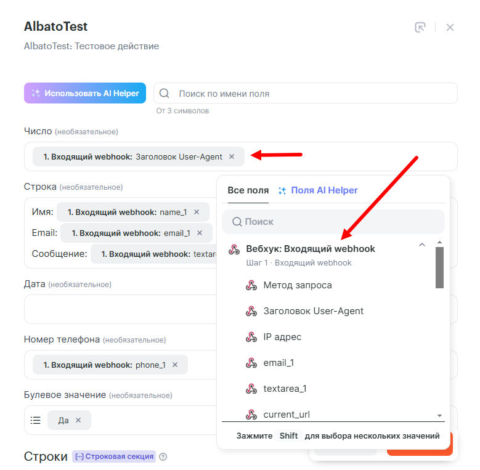Screen dimensions: 480x470
Task: Remove the phone_1 webhook tag
Action: pyautogui.click(x=175, y=365)
